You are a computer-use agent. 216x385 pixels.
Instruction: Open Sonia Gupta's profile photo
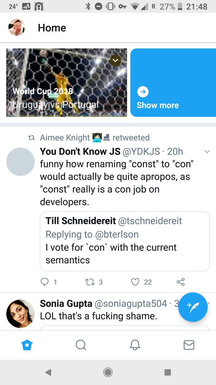coord(20,313)
